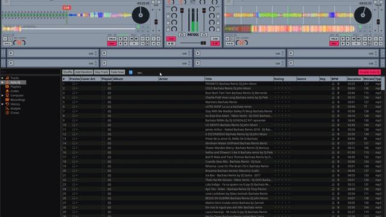
Task: Click the Fade Now button
Action: pos(118,72)
